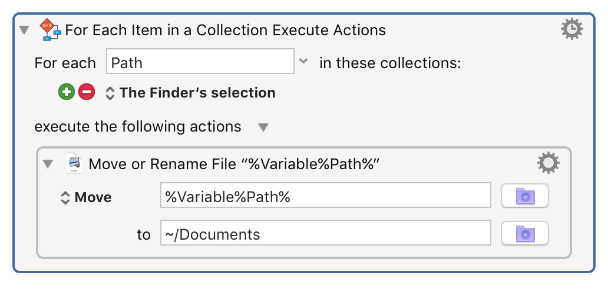608x289 pixels.
Task: Open the variable dropdown next to Path
Action: [303, 62]
